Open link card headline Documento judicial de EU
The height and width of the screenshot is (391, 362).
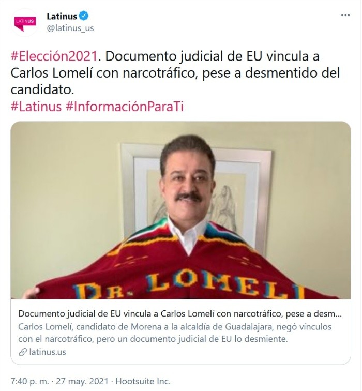(x=180, y=313)
